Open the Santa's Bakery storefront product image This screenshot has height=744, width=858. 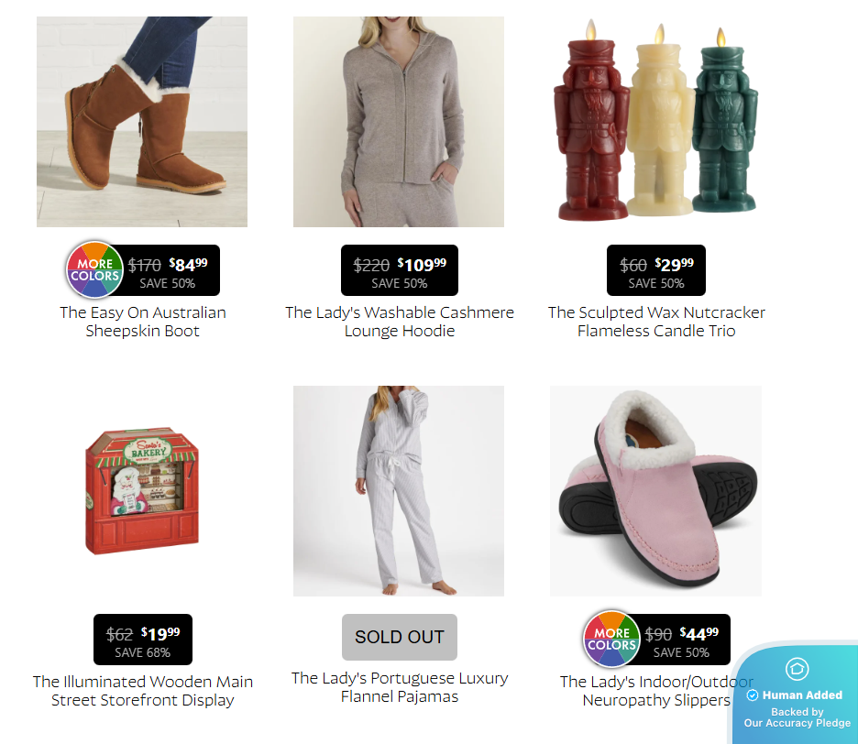click(x=142, y=491)
